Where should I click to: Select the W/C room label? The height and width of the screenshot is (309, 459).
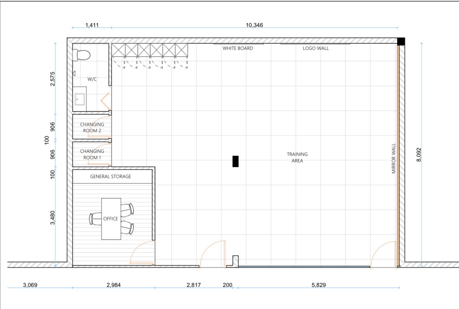(x=92, y=79)
